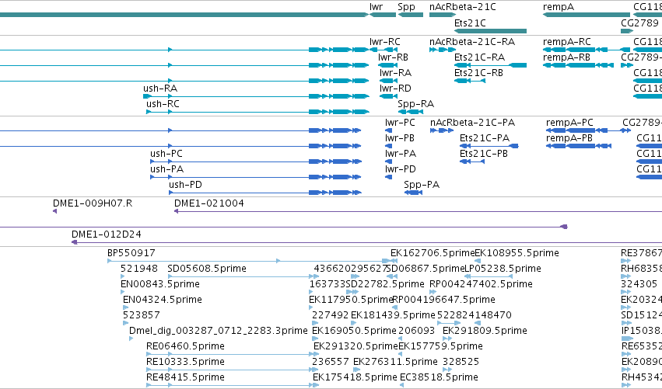The image size is (662, 389).
Task: Click the Ets21C-PB protein label
Action: click(x=484, y=154)
